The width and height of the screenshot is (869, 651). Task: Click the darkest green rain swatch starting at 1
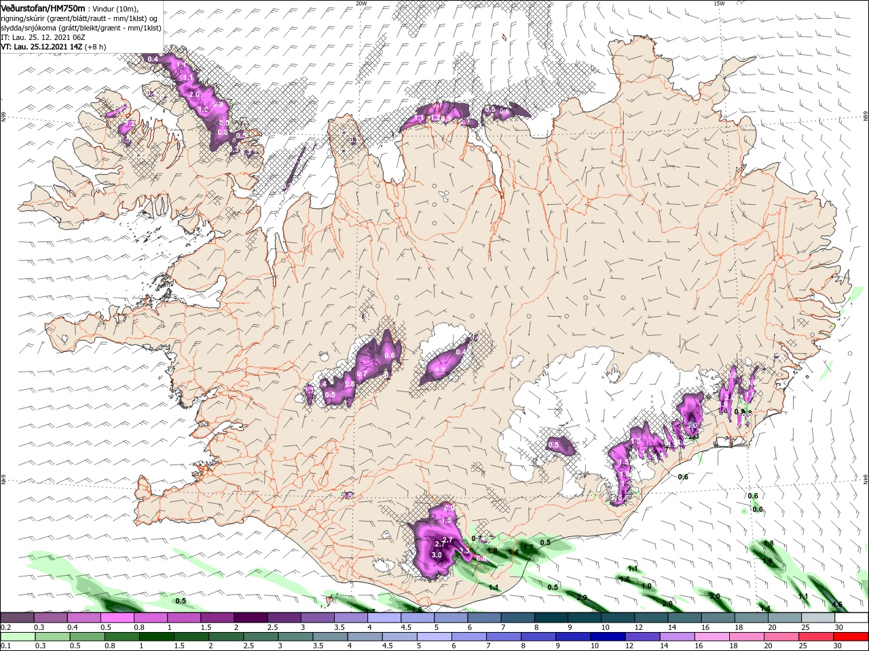coord(156,637)
